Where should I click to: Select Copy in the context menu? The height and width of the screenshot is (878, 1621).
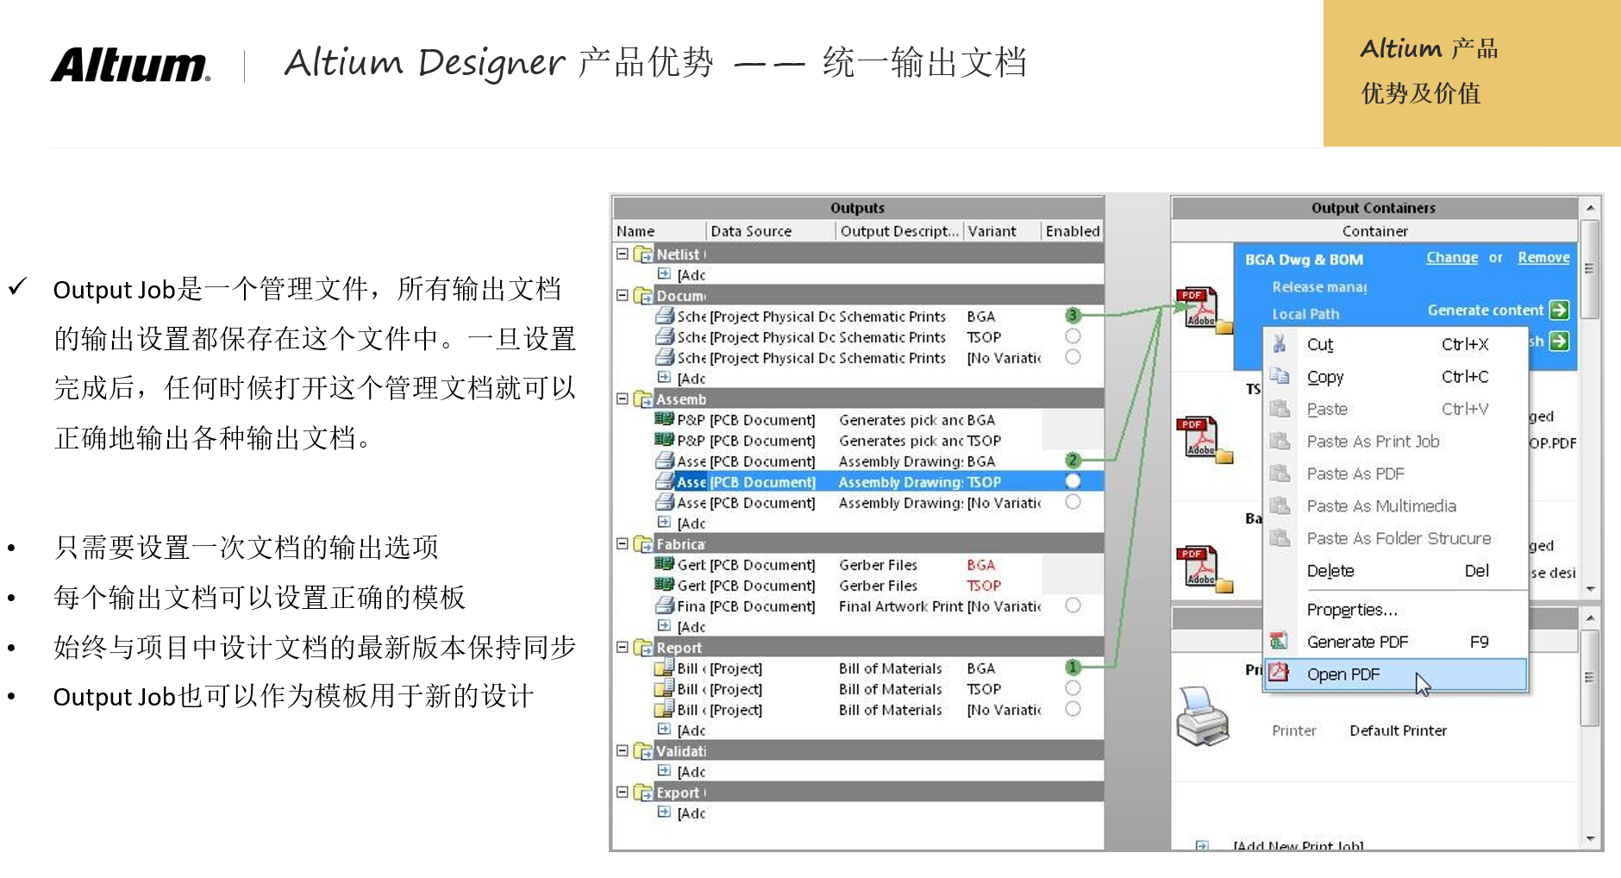tap(1324, 376)
